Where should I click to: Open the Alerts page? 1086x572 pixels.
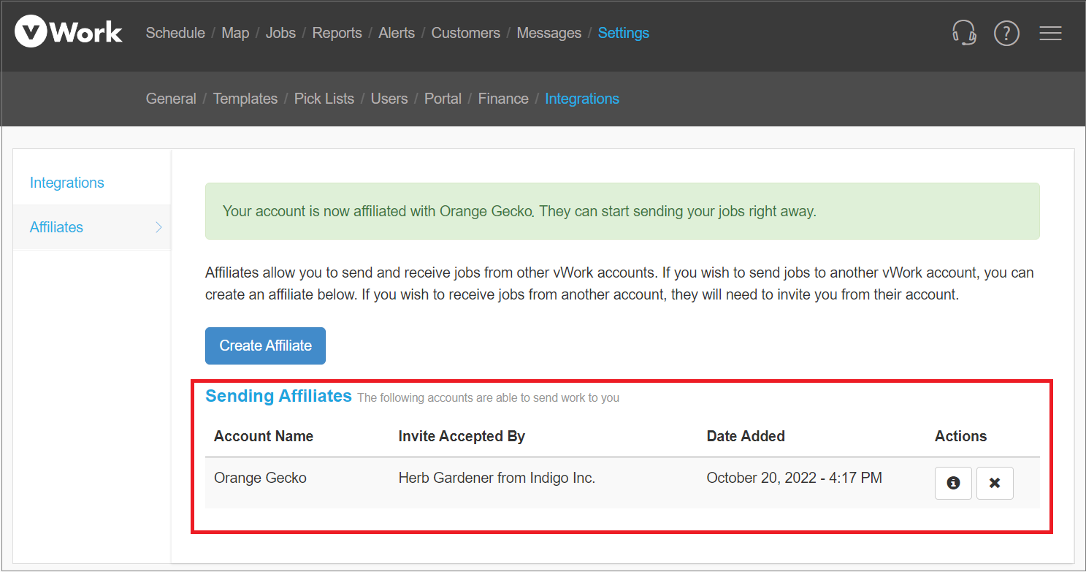pyautogui.click(x=397, y=33)
